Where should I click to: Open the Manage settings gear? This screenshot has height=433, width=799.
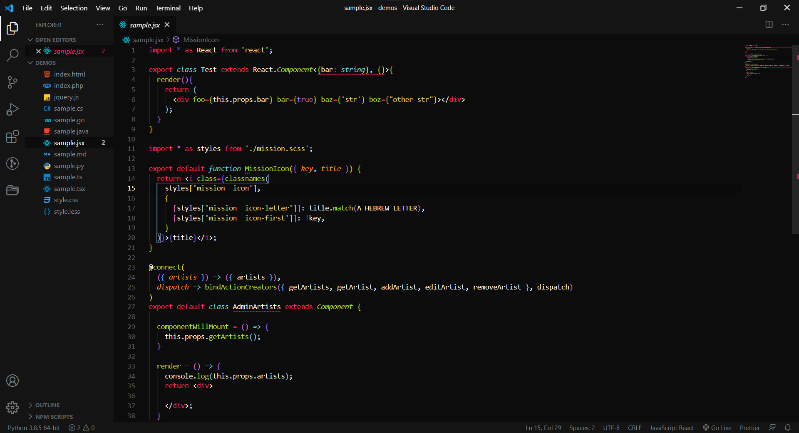pyautogui.click(x=12, y=408)
